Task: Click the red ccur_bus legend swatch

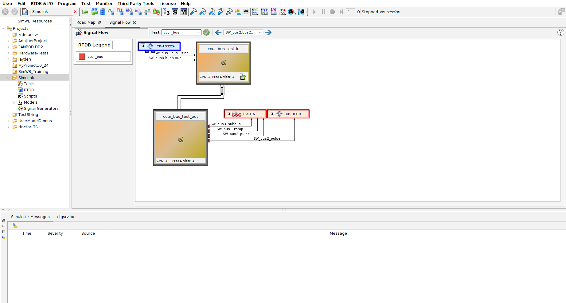Action: 82,57
